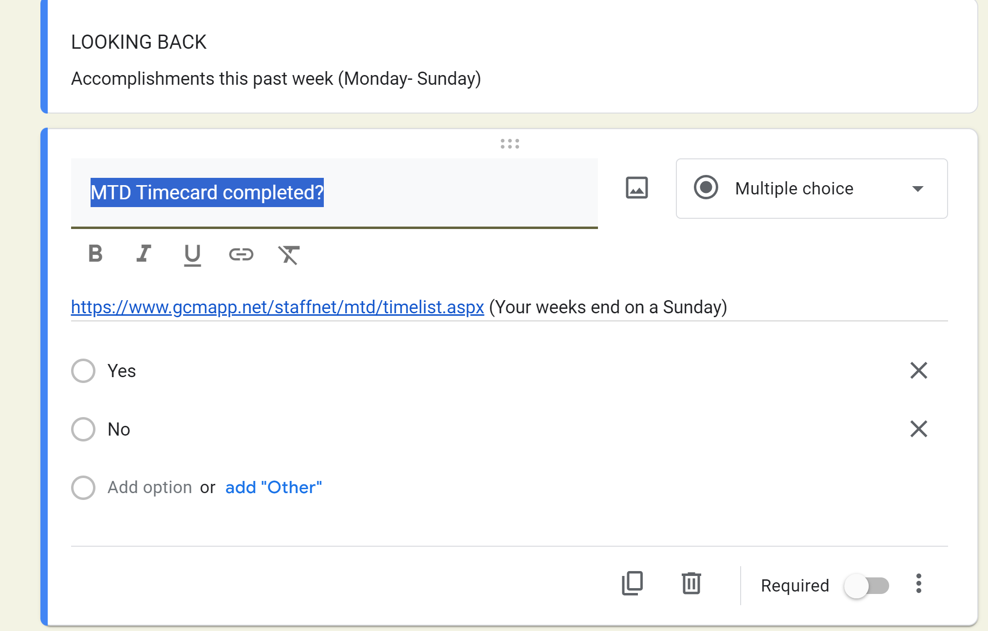This screenshot has height=631, width=988.
Task: Apply italic formatting to the title
Action: [143, 254]
